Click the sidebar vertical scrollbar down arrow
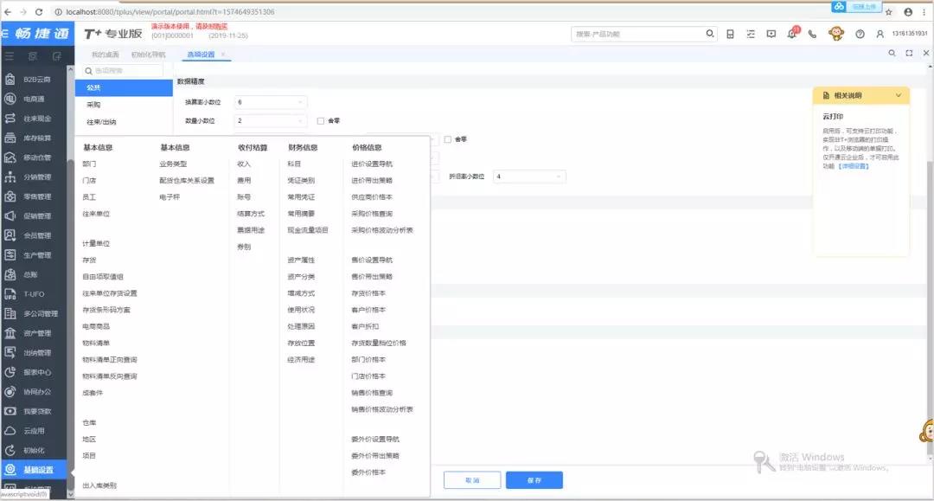The image size is (934, 501). [70, 494]
